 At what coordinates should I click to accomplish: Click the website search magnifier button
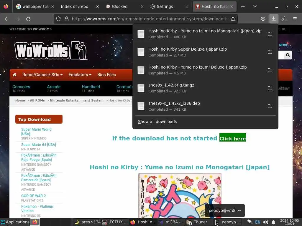[x=288, y=55]
